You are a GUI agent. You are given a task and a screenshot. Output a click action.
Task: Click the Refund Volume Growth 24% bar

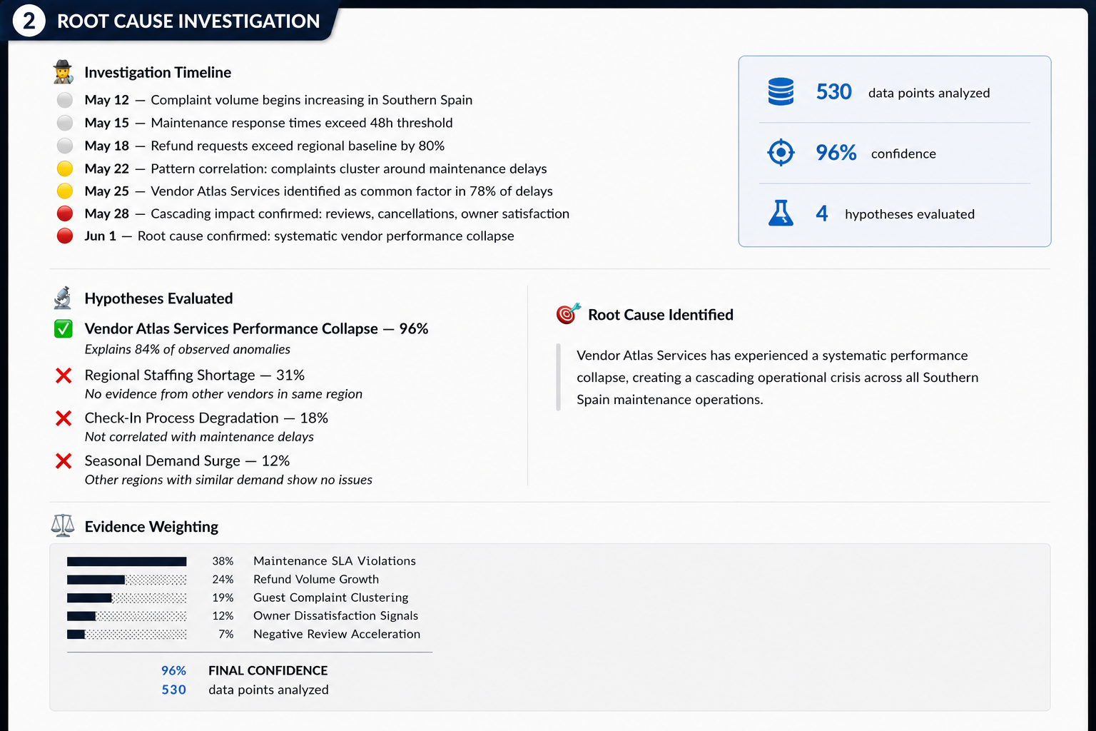coord(127,580)
